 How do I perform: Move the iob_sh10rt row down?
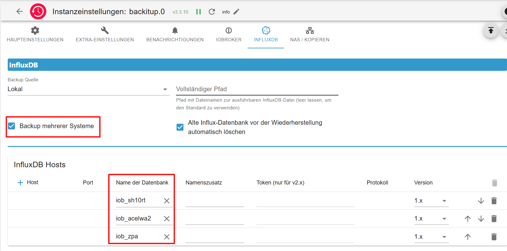(x=481, y=201)
